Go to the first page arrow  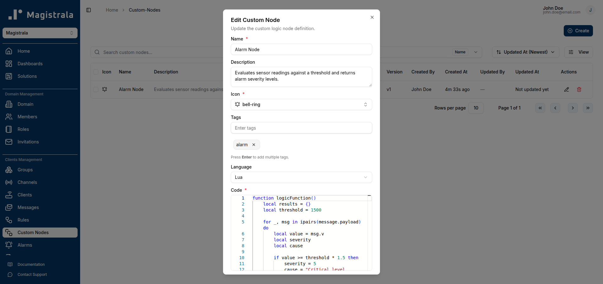click(540, 108)
